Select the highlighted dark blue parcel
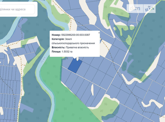This screenshot has width=165, height=122. point(75,66)
